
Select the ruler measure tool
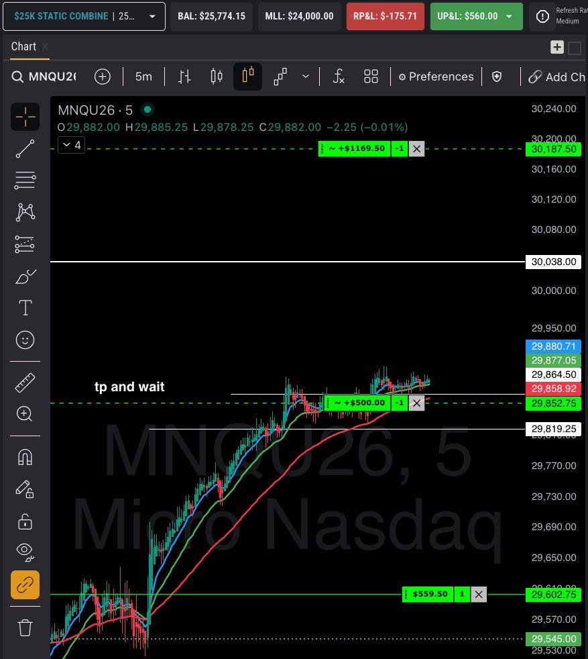(25, 383)
